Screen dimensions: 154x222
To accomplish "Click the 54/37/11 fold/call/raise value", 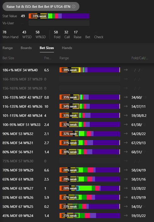I will 139,107.
